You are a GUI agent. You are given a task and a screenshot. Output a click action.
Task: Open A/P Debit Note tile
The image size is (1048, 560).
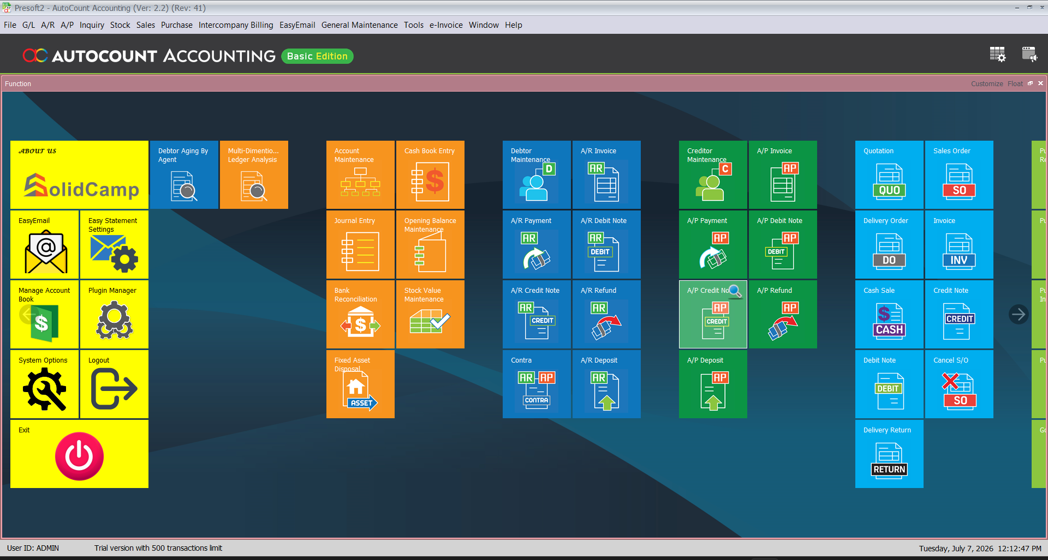(783, 244)
